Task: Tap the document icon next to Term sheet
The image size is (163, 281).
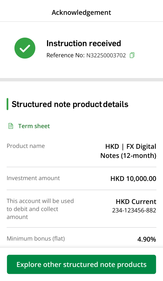Action: 10,126
